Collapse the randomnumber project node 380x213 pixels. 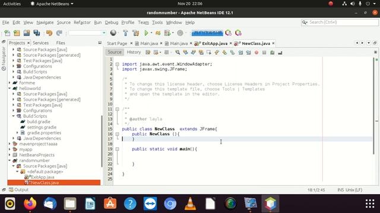9,160
